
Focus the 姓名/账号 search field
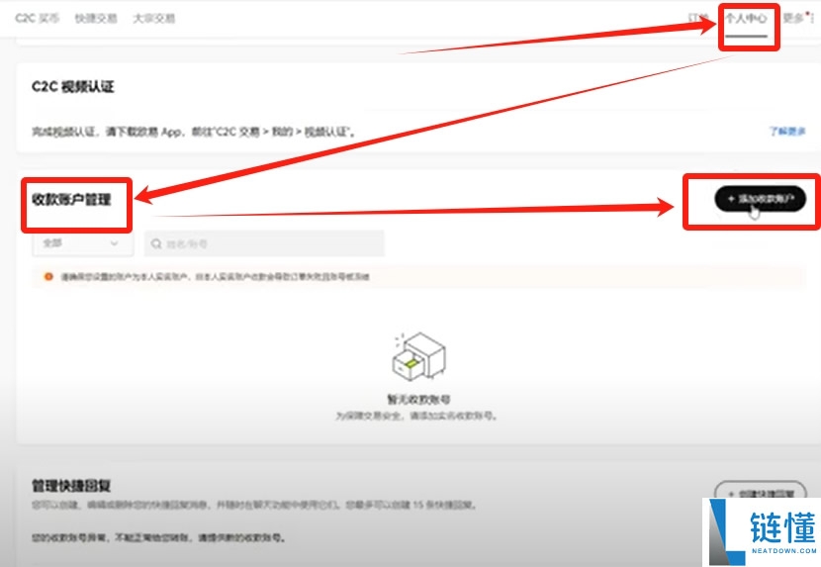(264, 243)
